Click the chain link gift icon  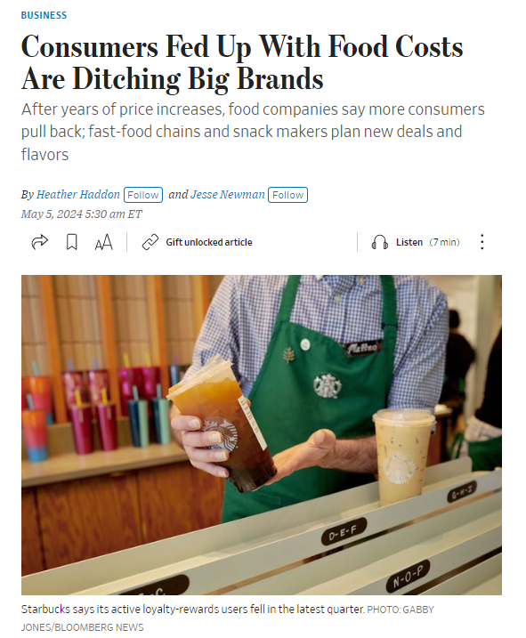point(150,242)
